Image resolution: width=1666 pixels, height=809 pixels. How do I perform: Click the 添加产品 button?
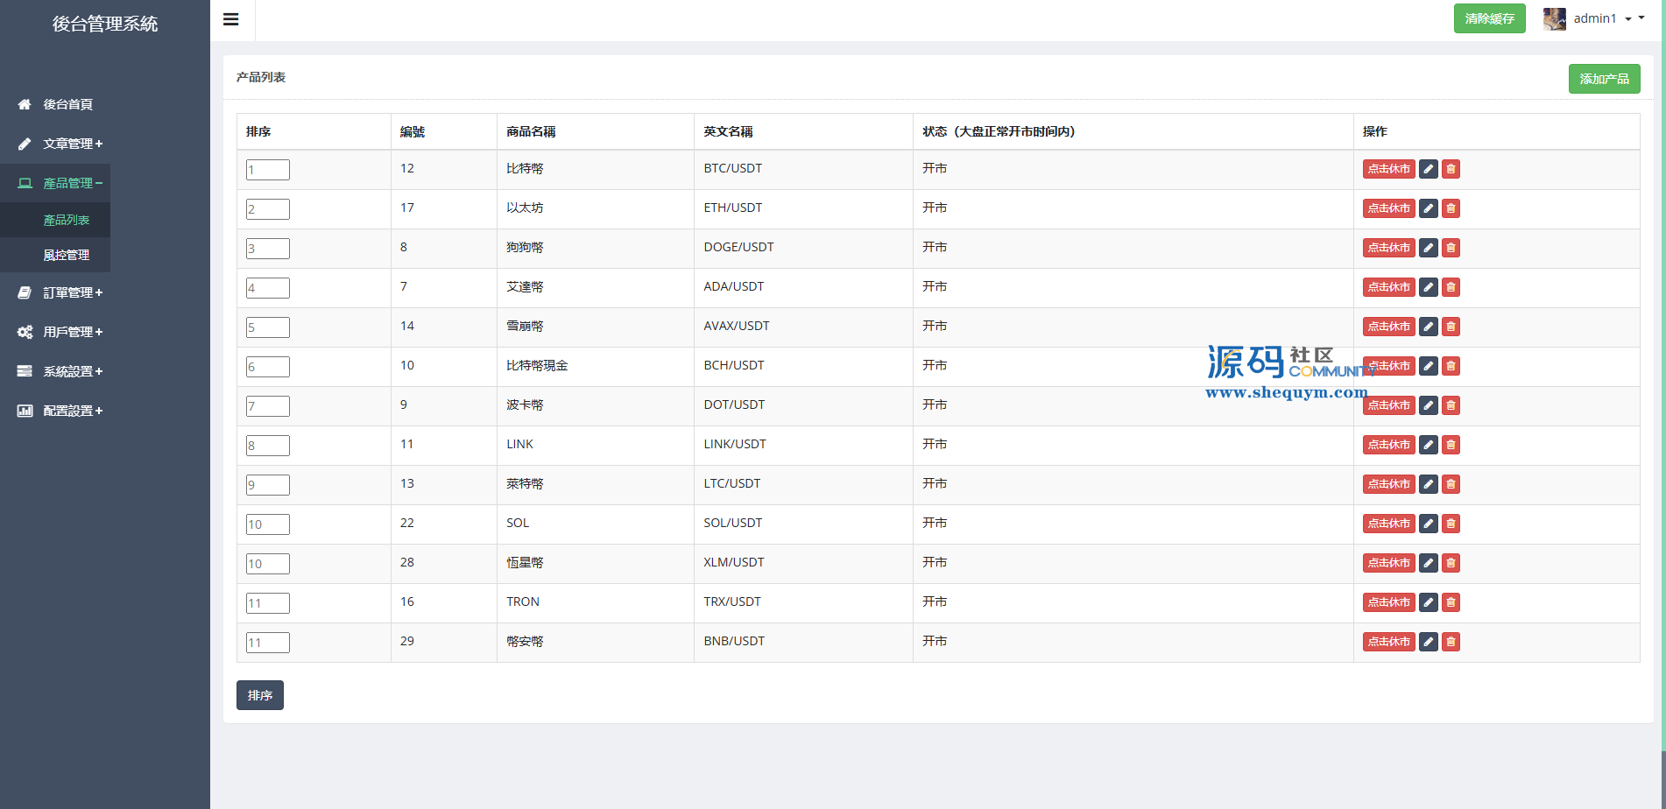pos(1604,79)
